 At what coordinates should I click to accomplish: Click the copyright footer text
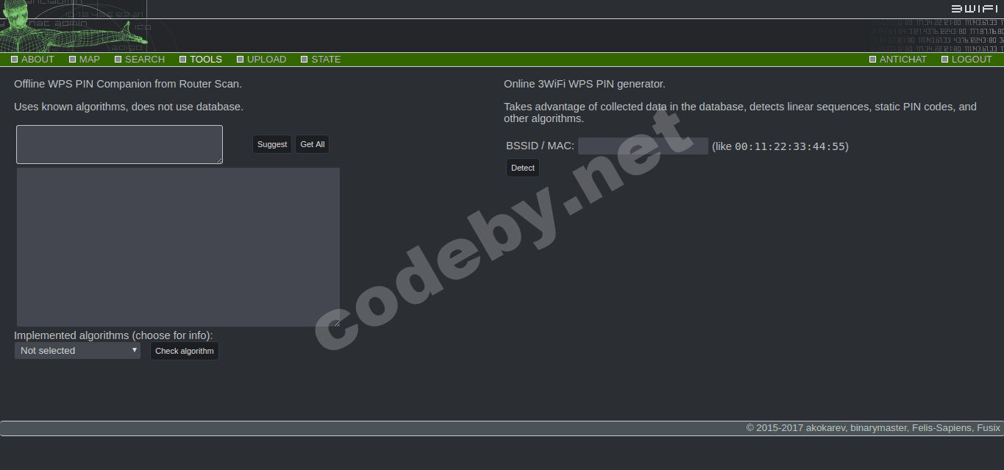point(873,427)
